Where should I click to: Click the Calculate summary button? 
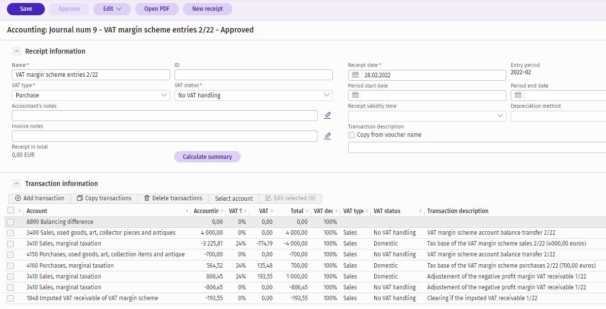[x=207, y=156]
